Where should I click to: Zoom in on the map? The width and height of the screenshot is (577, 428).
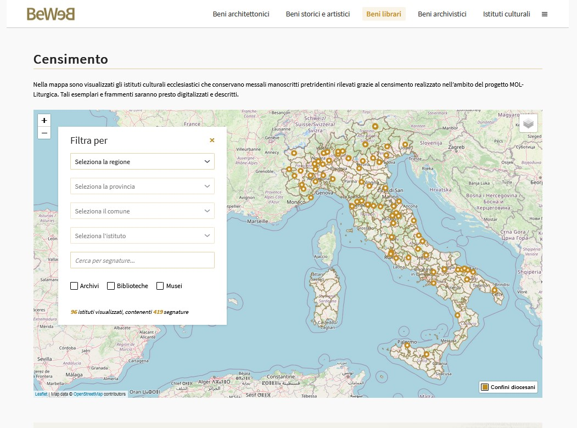click(x=44, y=120)
